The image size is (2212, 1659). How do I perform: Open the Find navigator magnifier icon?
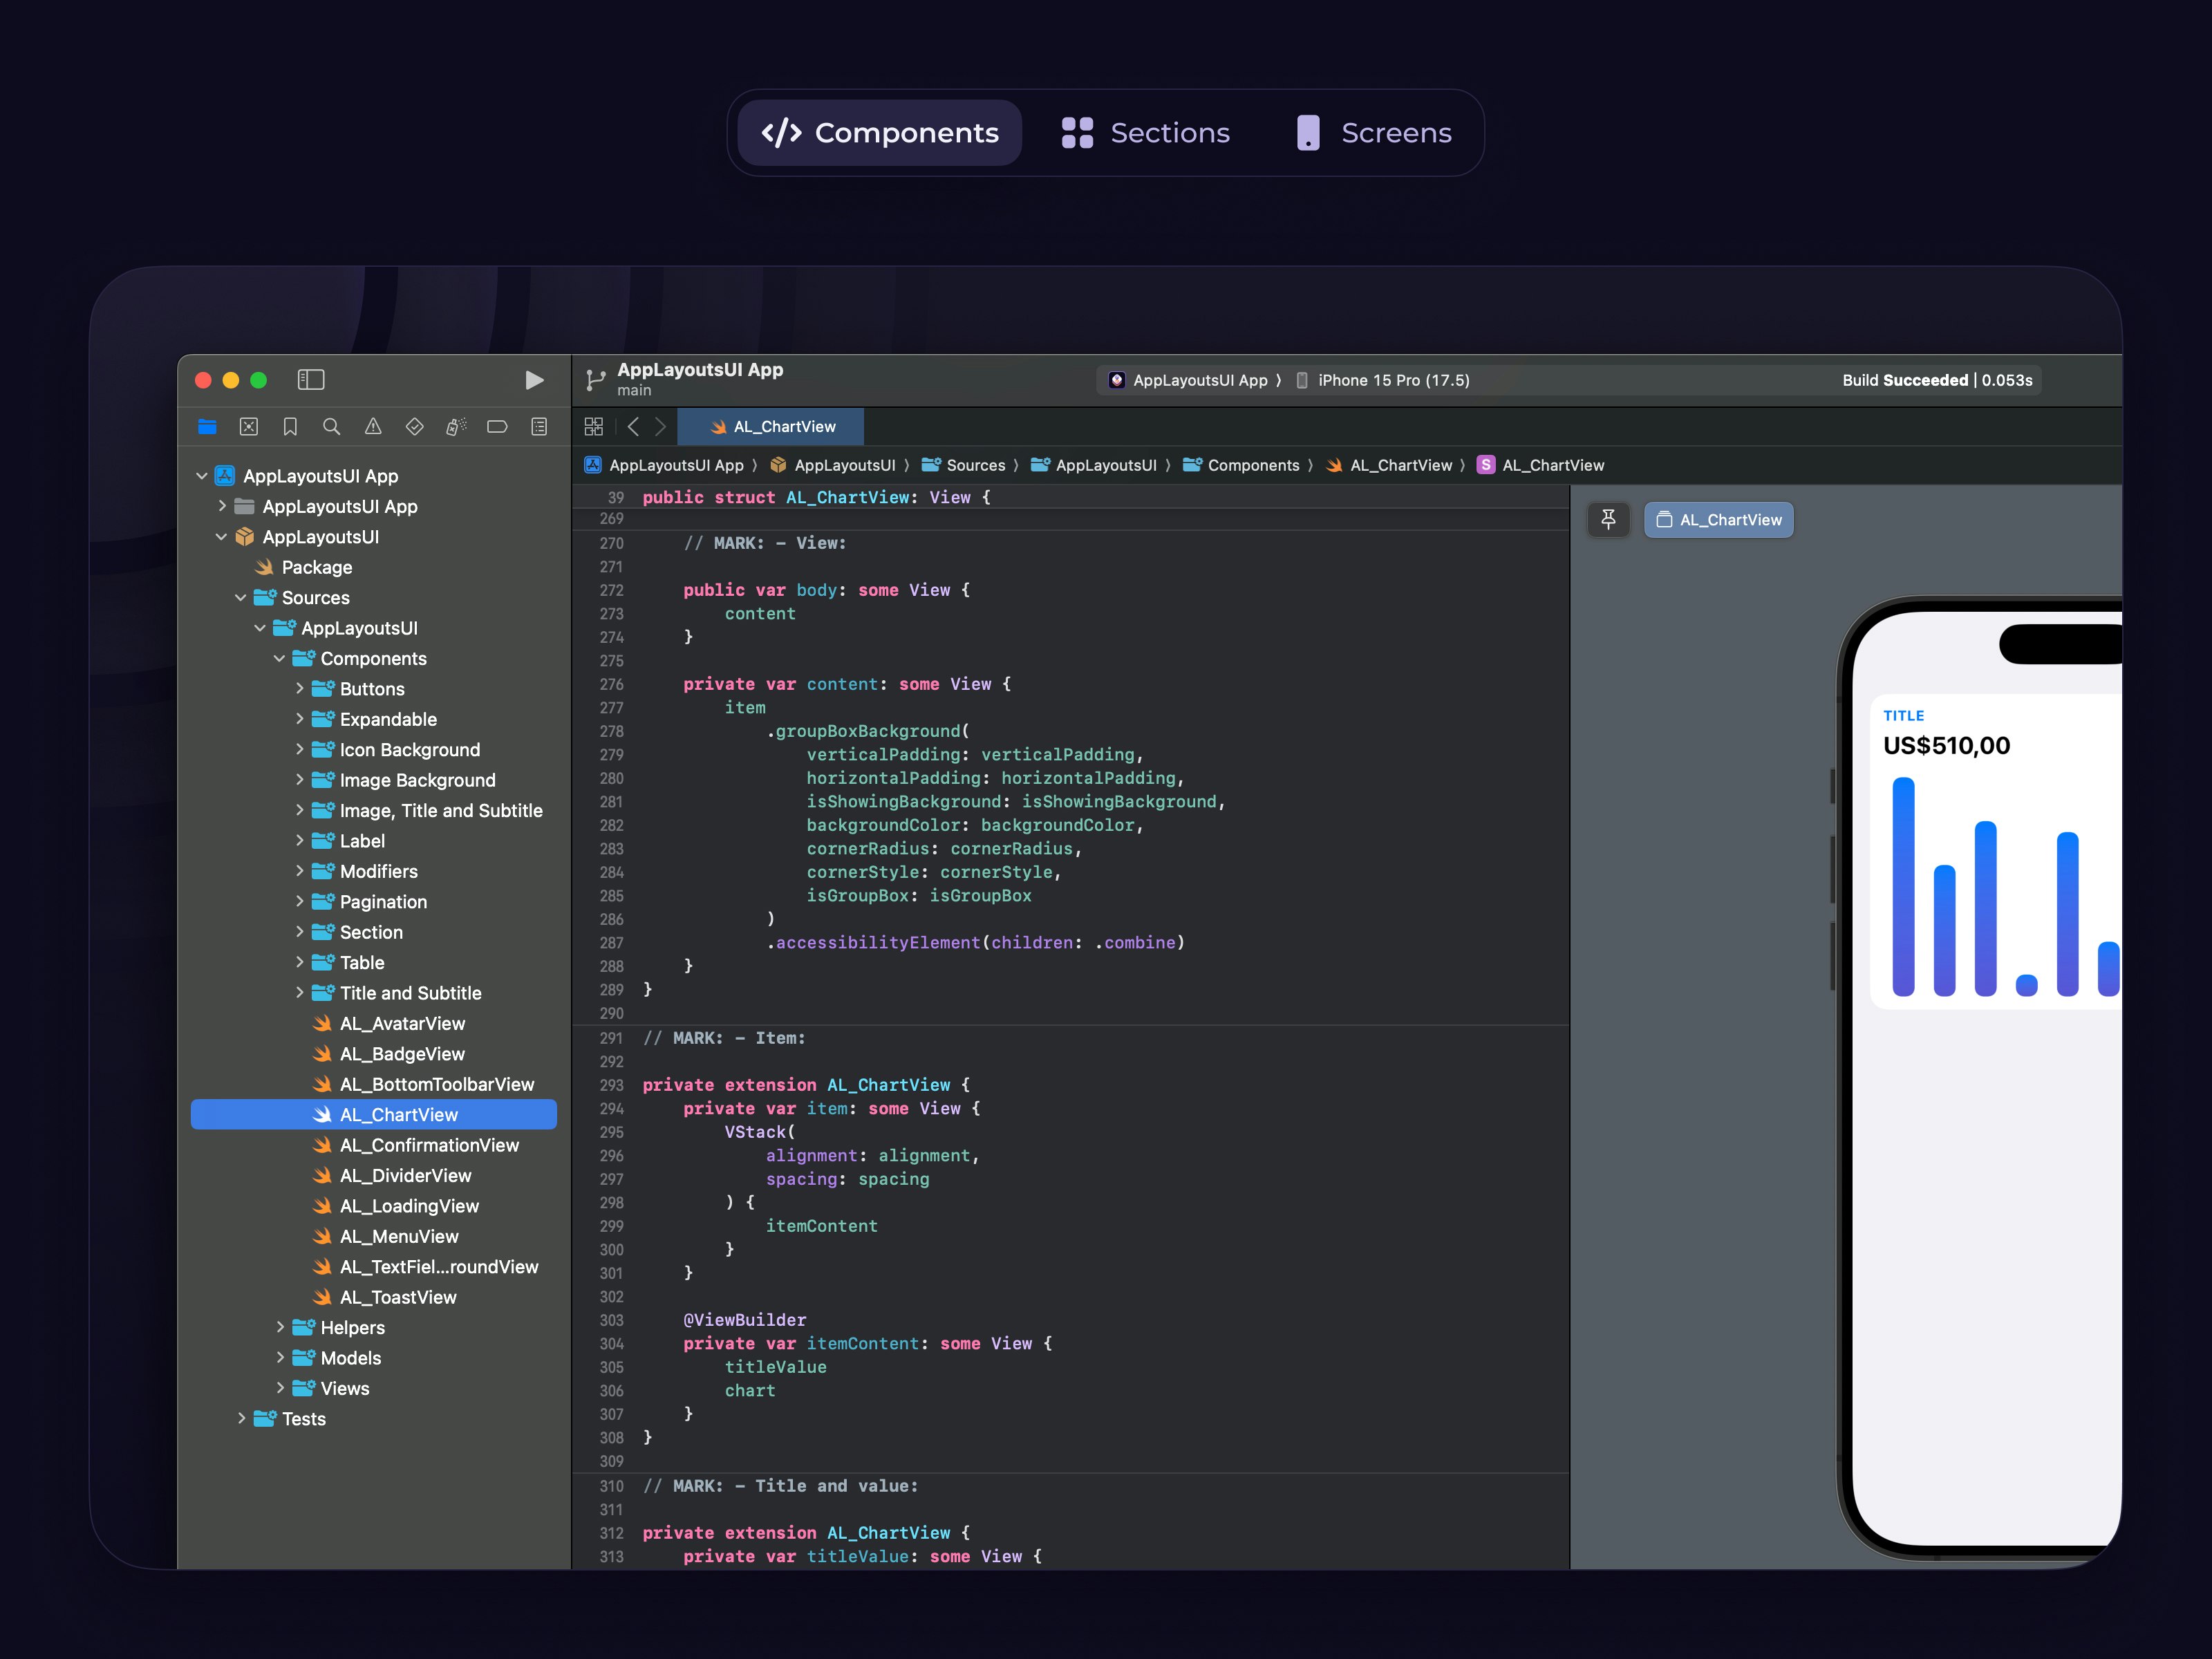[331, 427]
